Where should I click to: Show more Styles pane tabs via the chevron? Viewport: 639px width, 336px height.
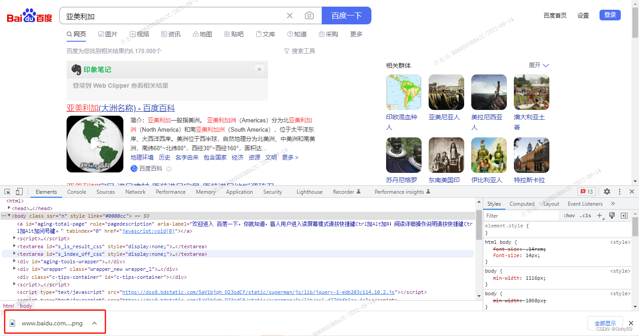[613, 204]
